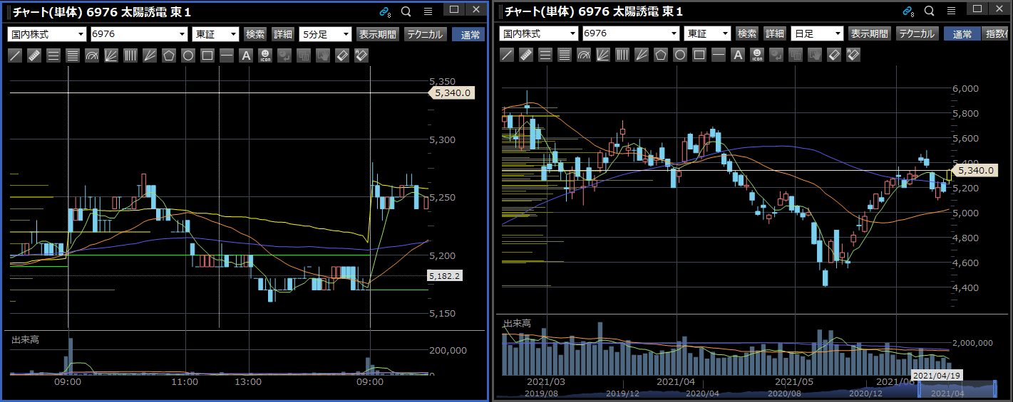Open the hamburger menu in the left chart title bar

(428, 11)
